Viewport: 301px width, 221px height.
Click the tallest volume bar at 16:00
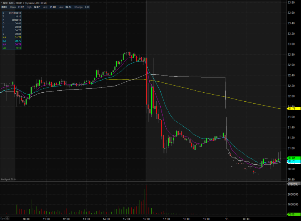coord(146,199)
